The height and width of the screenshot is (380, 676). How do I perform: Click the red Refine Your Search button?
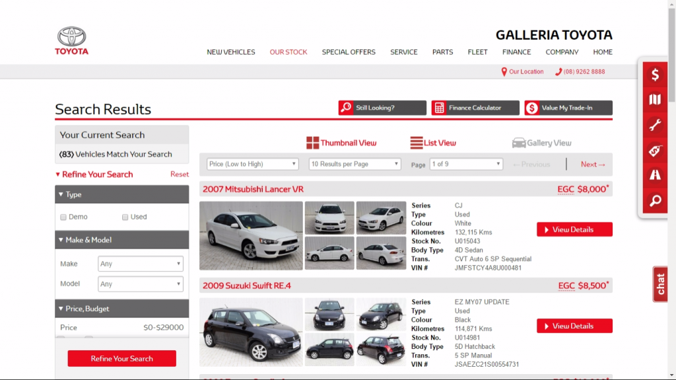121,358
